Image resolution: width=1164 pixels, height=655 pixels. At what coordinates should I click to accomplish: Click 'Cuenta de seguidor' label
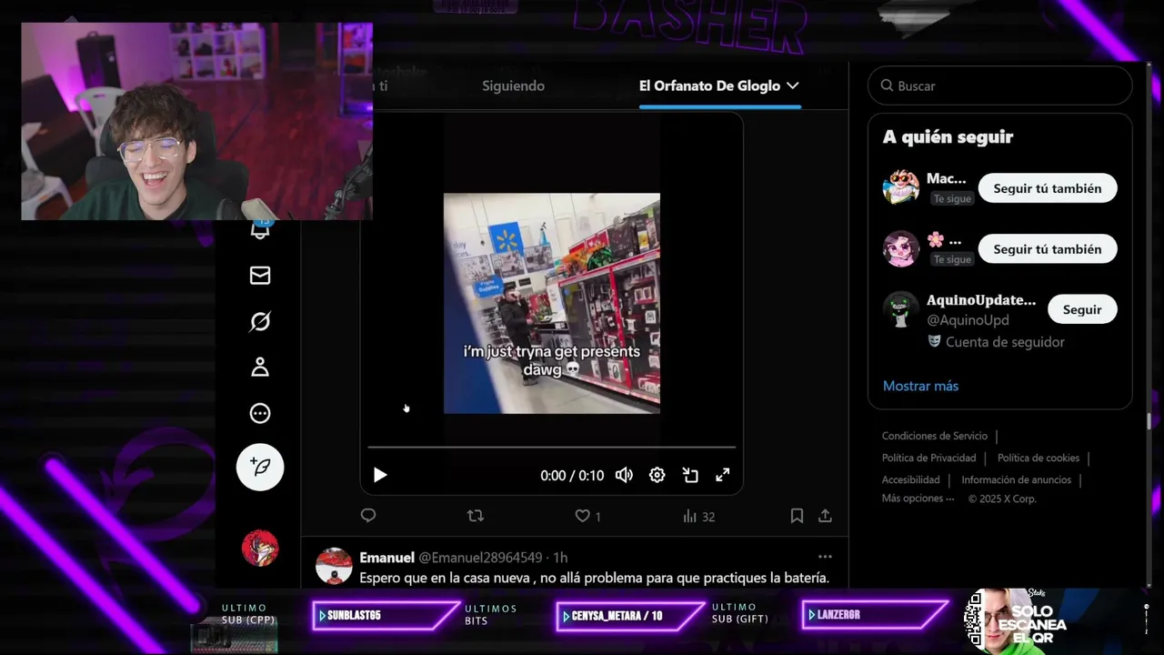click(x=1005, y=342)
